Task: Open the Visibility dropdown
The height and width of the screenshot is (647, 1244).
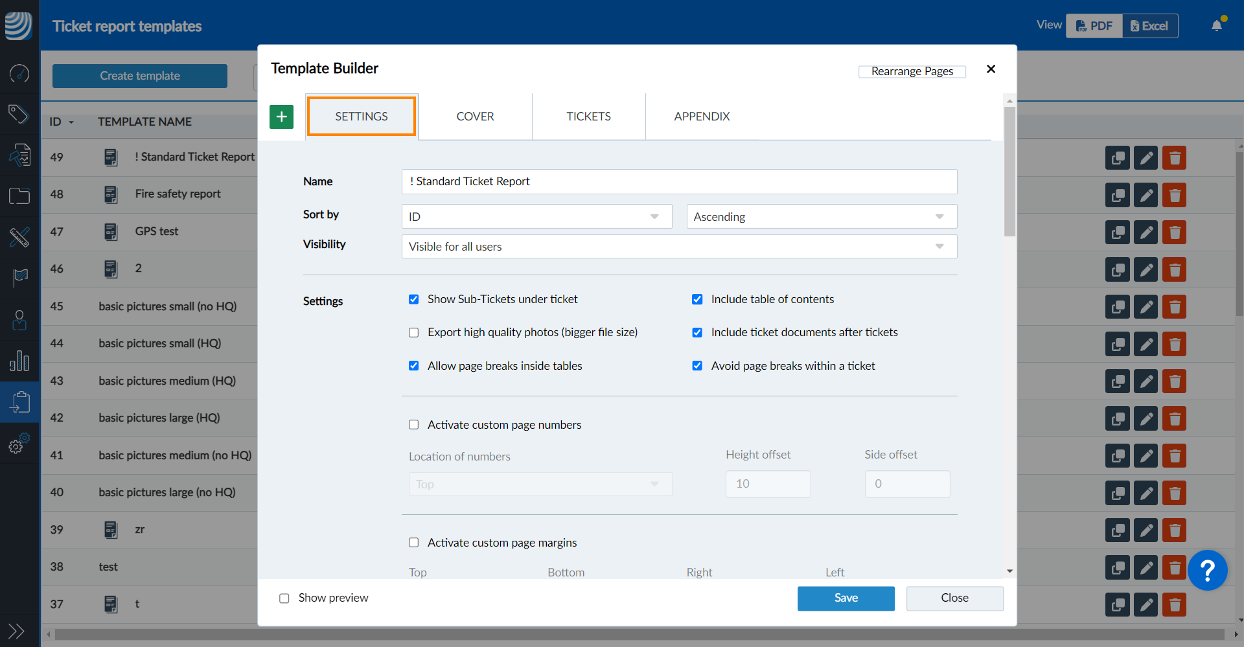Action: point(678,247)
